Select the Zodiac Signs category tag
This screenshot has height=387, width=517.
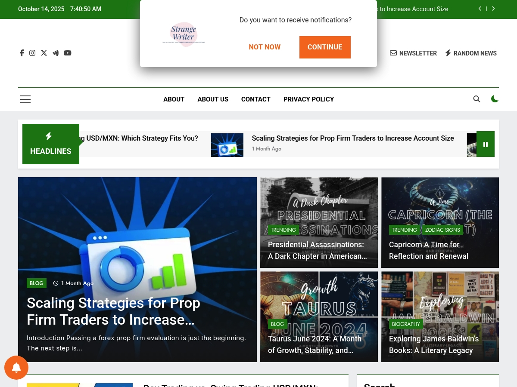[442, 230]
